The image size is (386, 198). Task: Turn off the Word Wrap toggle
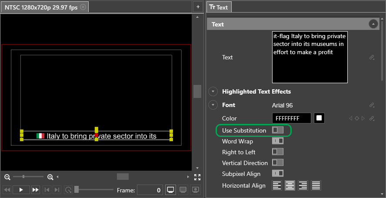277,141
